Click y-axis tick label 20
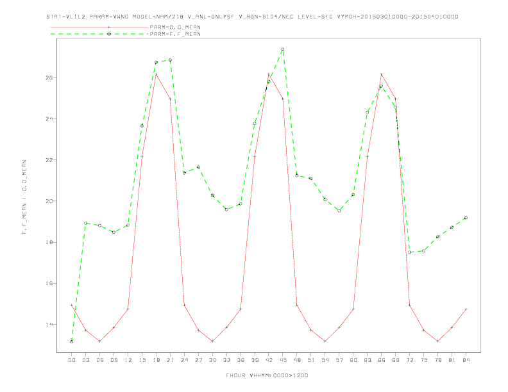This screenshot has height=392, width=508. point(49,201)
